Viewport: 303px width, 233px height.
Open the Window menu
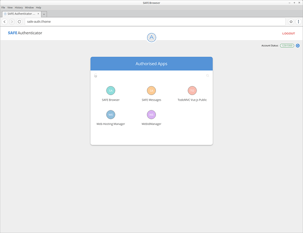[29, 7]
